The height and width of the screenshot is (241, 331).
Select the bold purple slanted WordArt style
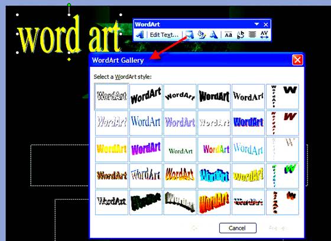tap(146, 149)
